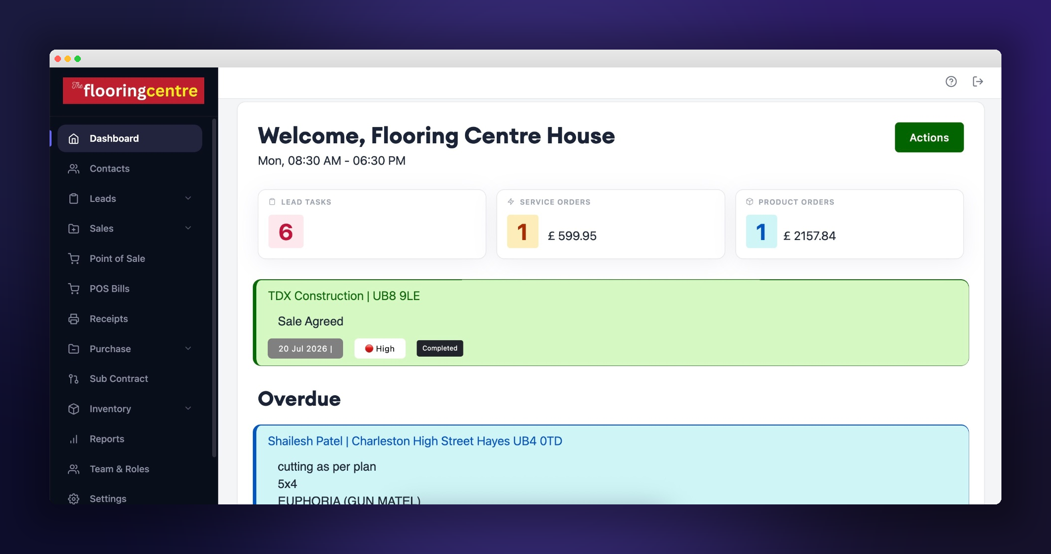1051x554 pixels.
Task: Open help via question mark icon
Action: 951,81
